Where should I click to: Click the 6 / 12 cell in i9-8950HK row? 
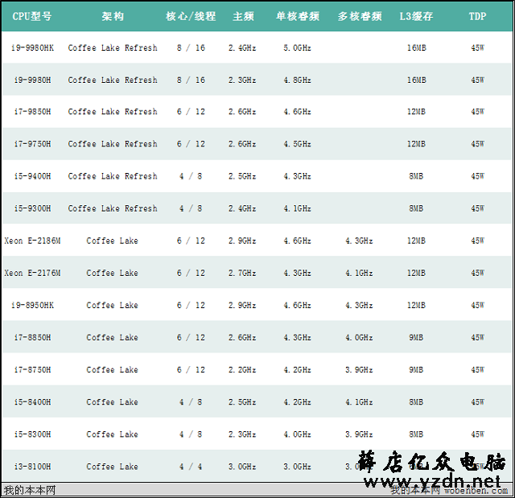(191, 305)
